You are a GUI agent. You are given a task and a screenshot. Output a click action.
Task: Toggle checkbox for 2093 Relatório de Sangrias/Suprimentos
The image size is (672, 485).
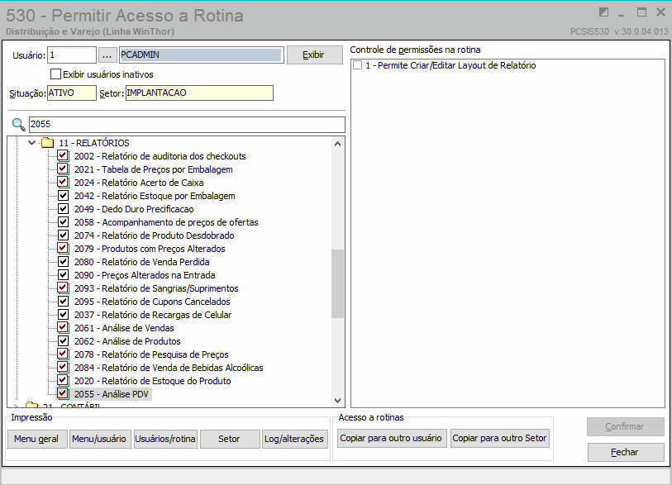[x=63, y=288]
